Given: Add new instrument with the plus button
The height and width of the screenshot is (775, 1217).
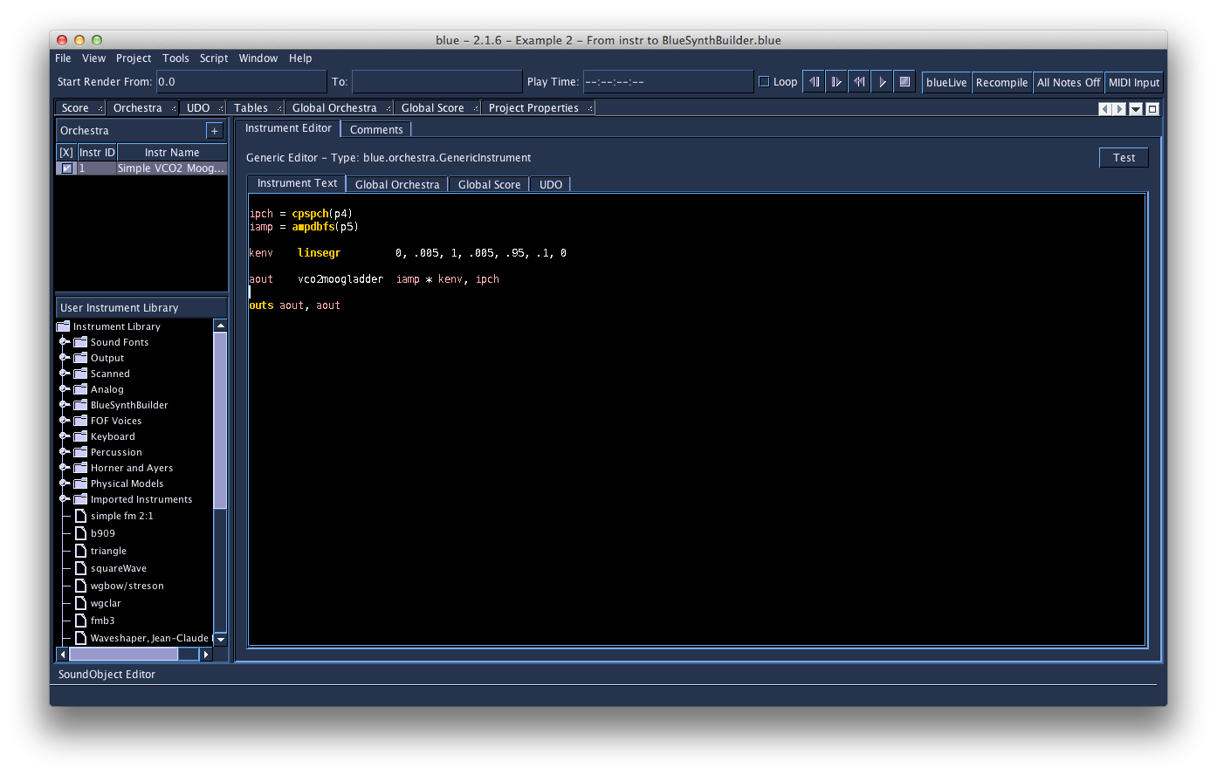Looking at the screenshot, I should pyautogui.click(x=215, y=131).
